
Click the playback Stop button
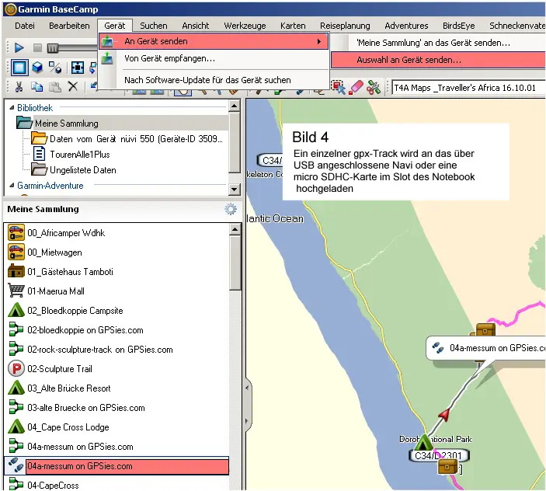[37, 47]
